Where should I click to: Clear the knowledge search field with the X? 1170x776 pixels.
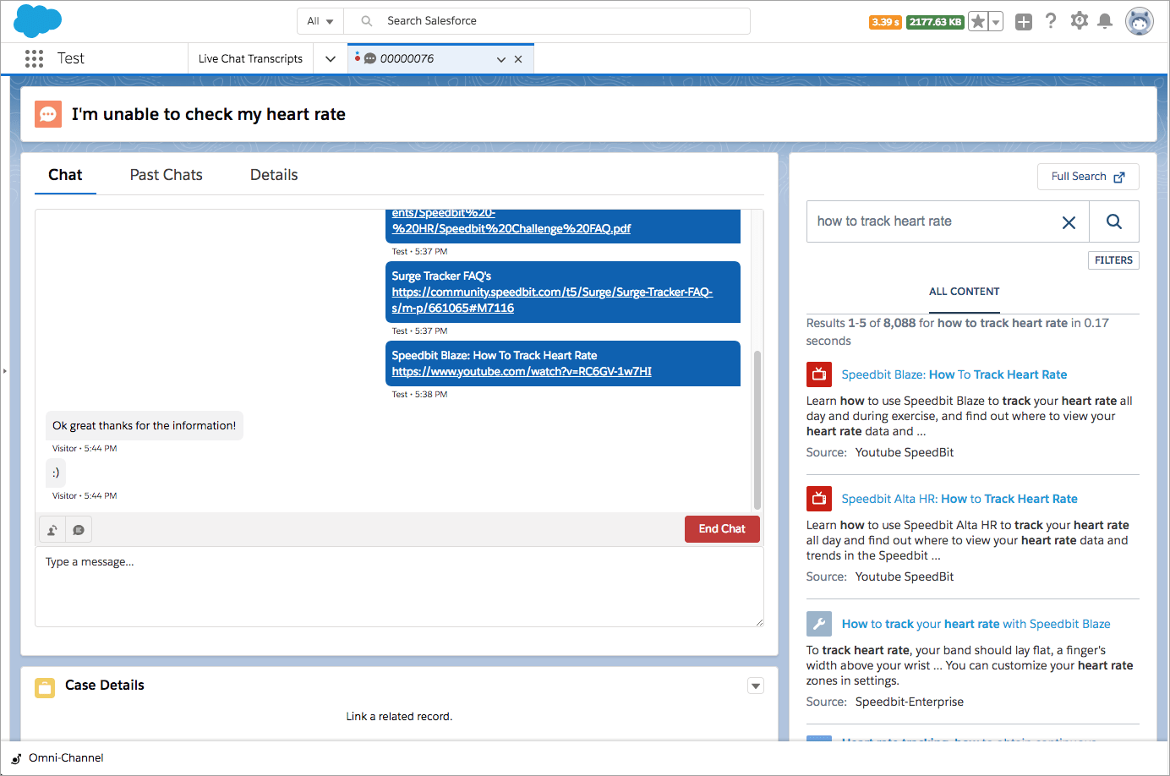click(1069, 221)
